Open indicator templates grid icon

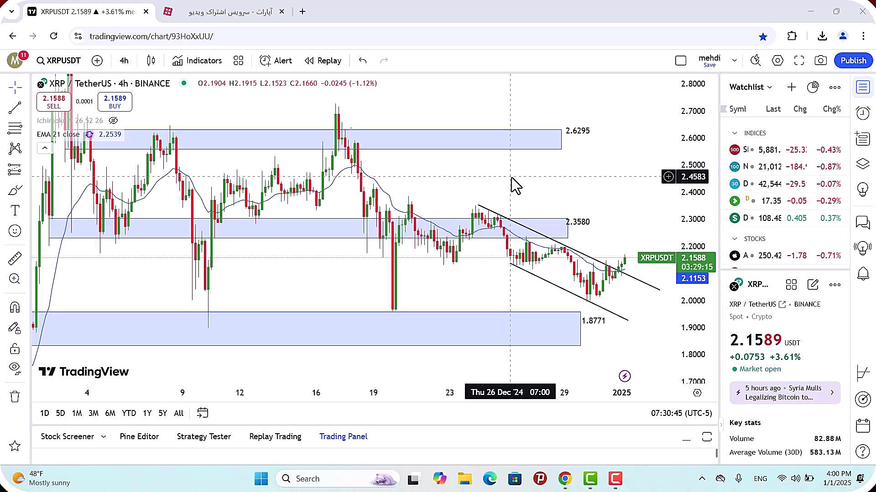(239, 61)
